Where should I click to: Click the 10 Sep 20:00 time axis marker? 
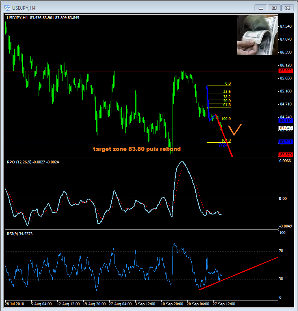(x=172, y=304)
